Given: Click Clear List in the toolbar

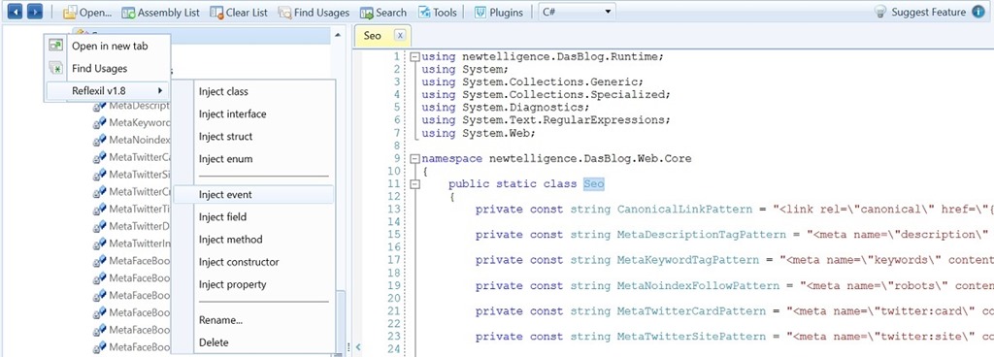Looking at the screenshot, I should point(239,12).
